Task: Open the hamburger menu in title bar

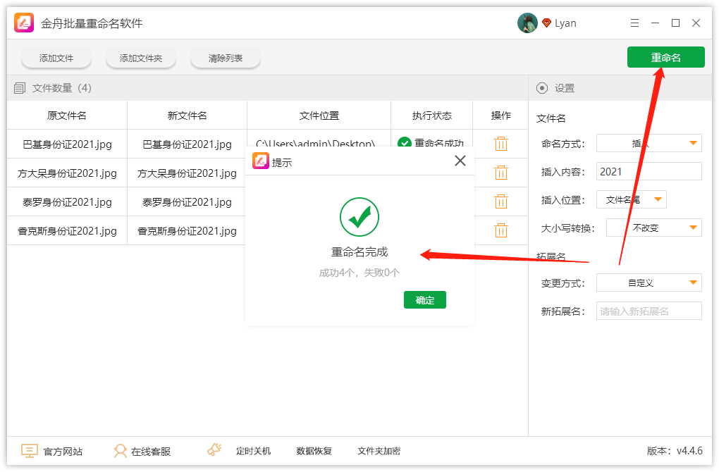Action: [x=634, y=23]
